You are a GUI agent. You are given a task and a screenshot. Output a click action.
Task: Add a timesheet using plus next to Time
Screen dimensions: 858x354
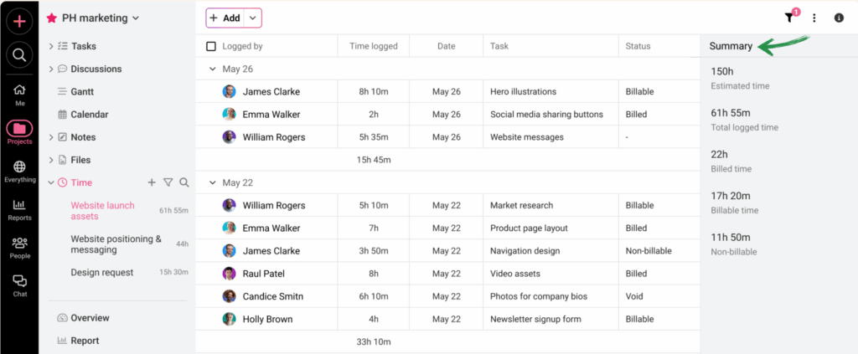click(152, 182)
